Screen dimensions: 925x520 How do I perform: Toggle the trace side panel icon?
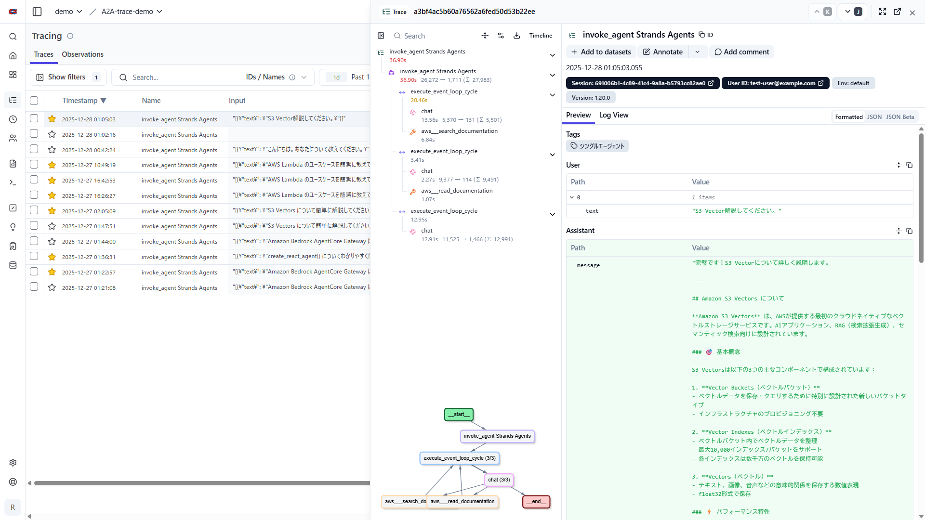coord(381,36)
